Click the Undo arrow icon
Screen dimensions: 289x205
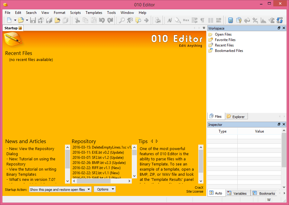coord(102,20)
